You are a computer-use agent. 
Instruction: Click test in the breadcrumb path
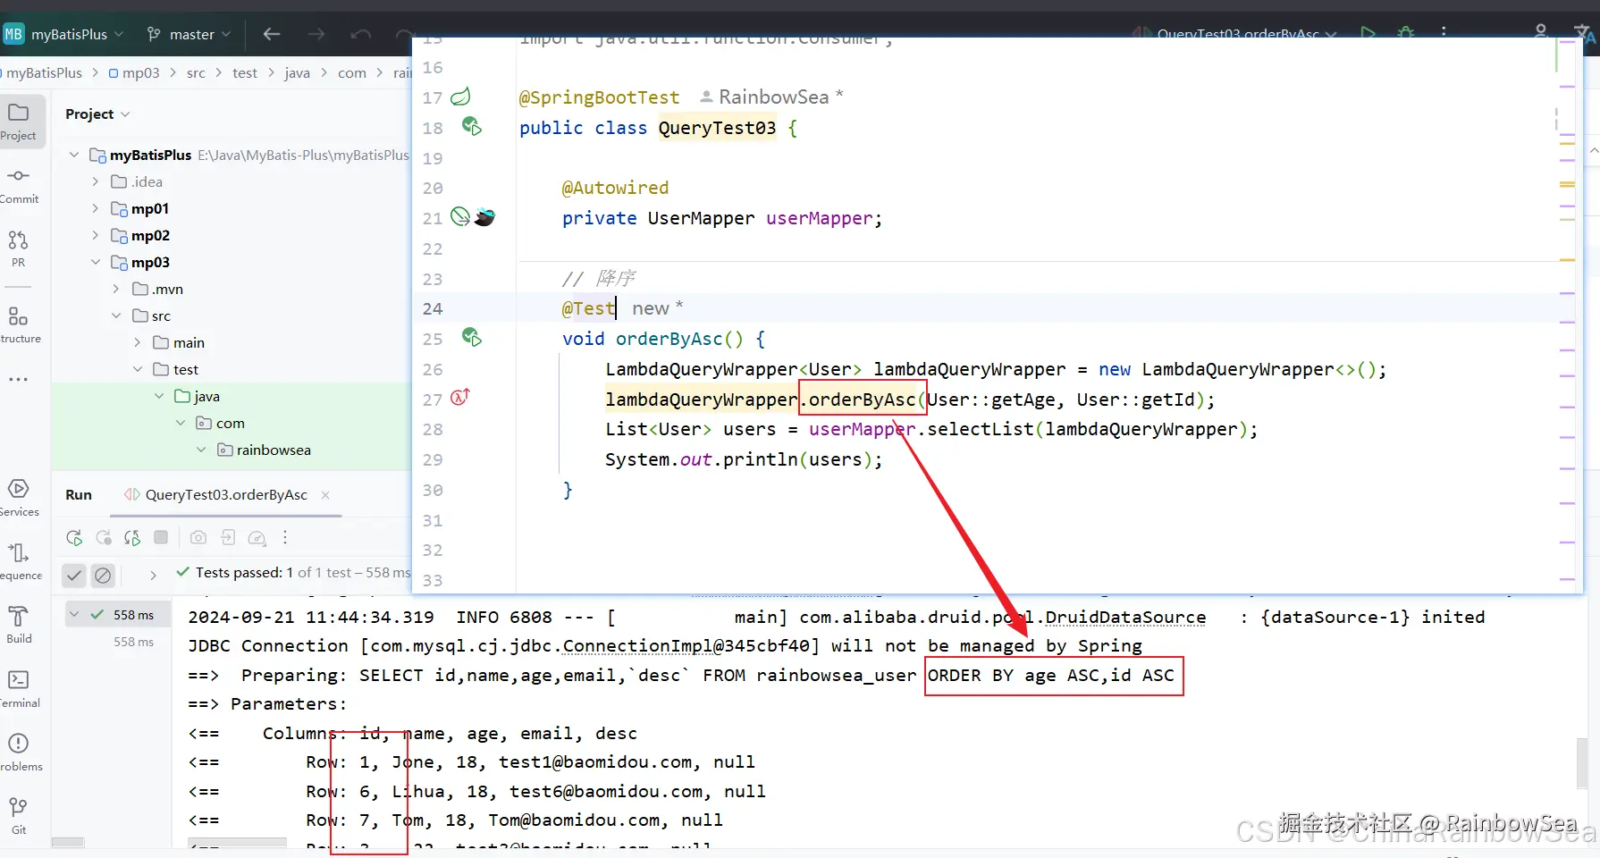click(245, 73)
